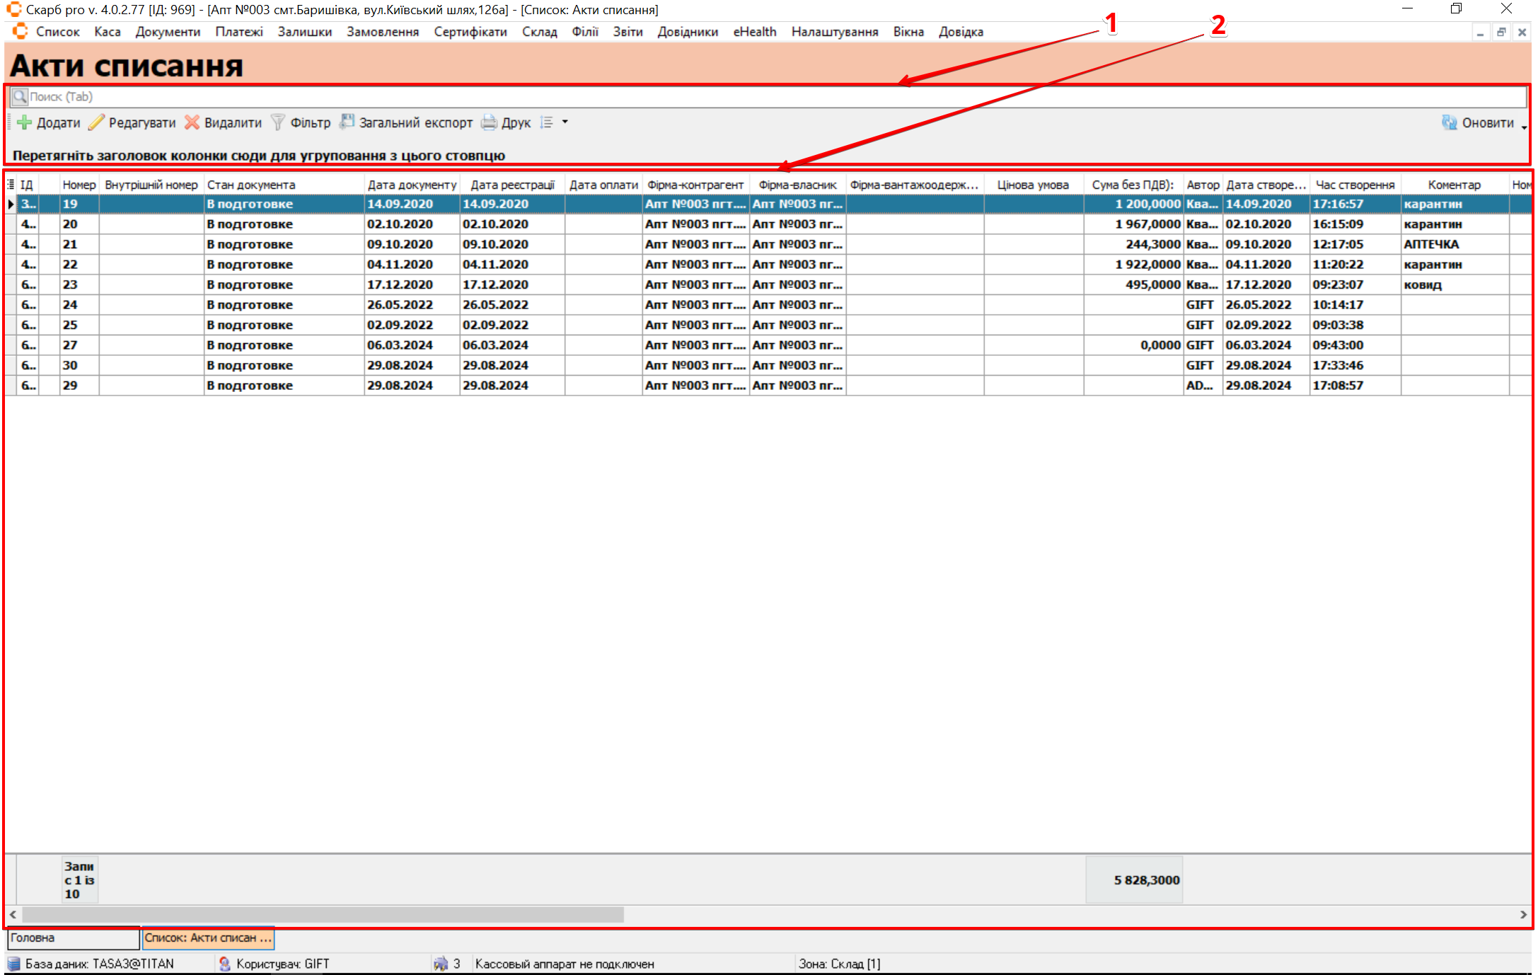Expand toolbar overflow arrow near Оновити
The image size is (1538, 975).
pyautogui.click(x=1523, y=128)
